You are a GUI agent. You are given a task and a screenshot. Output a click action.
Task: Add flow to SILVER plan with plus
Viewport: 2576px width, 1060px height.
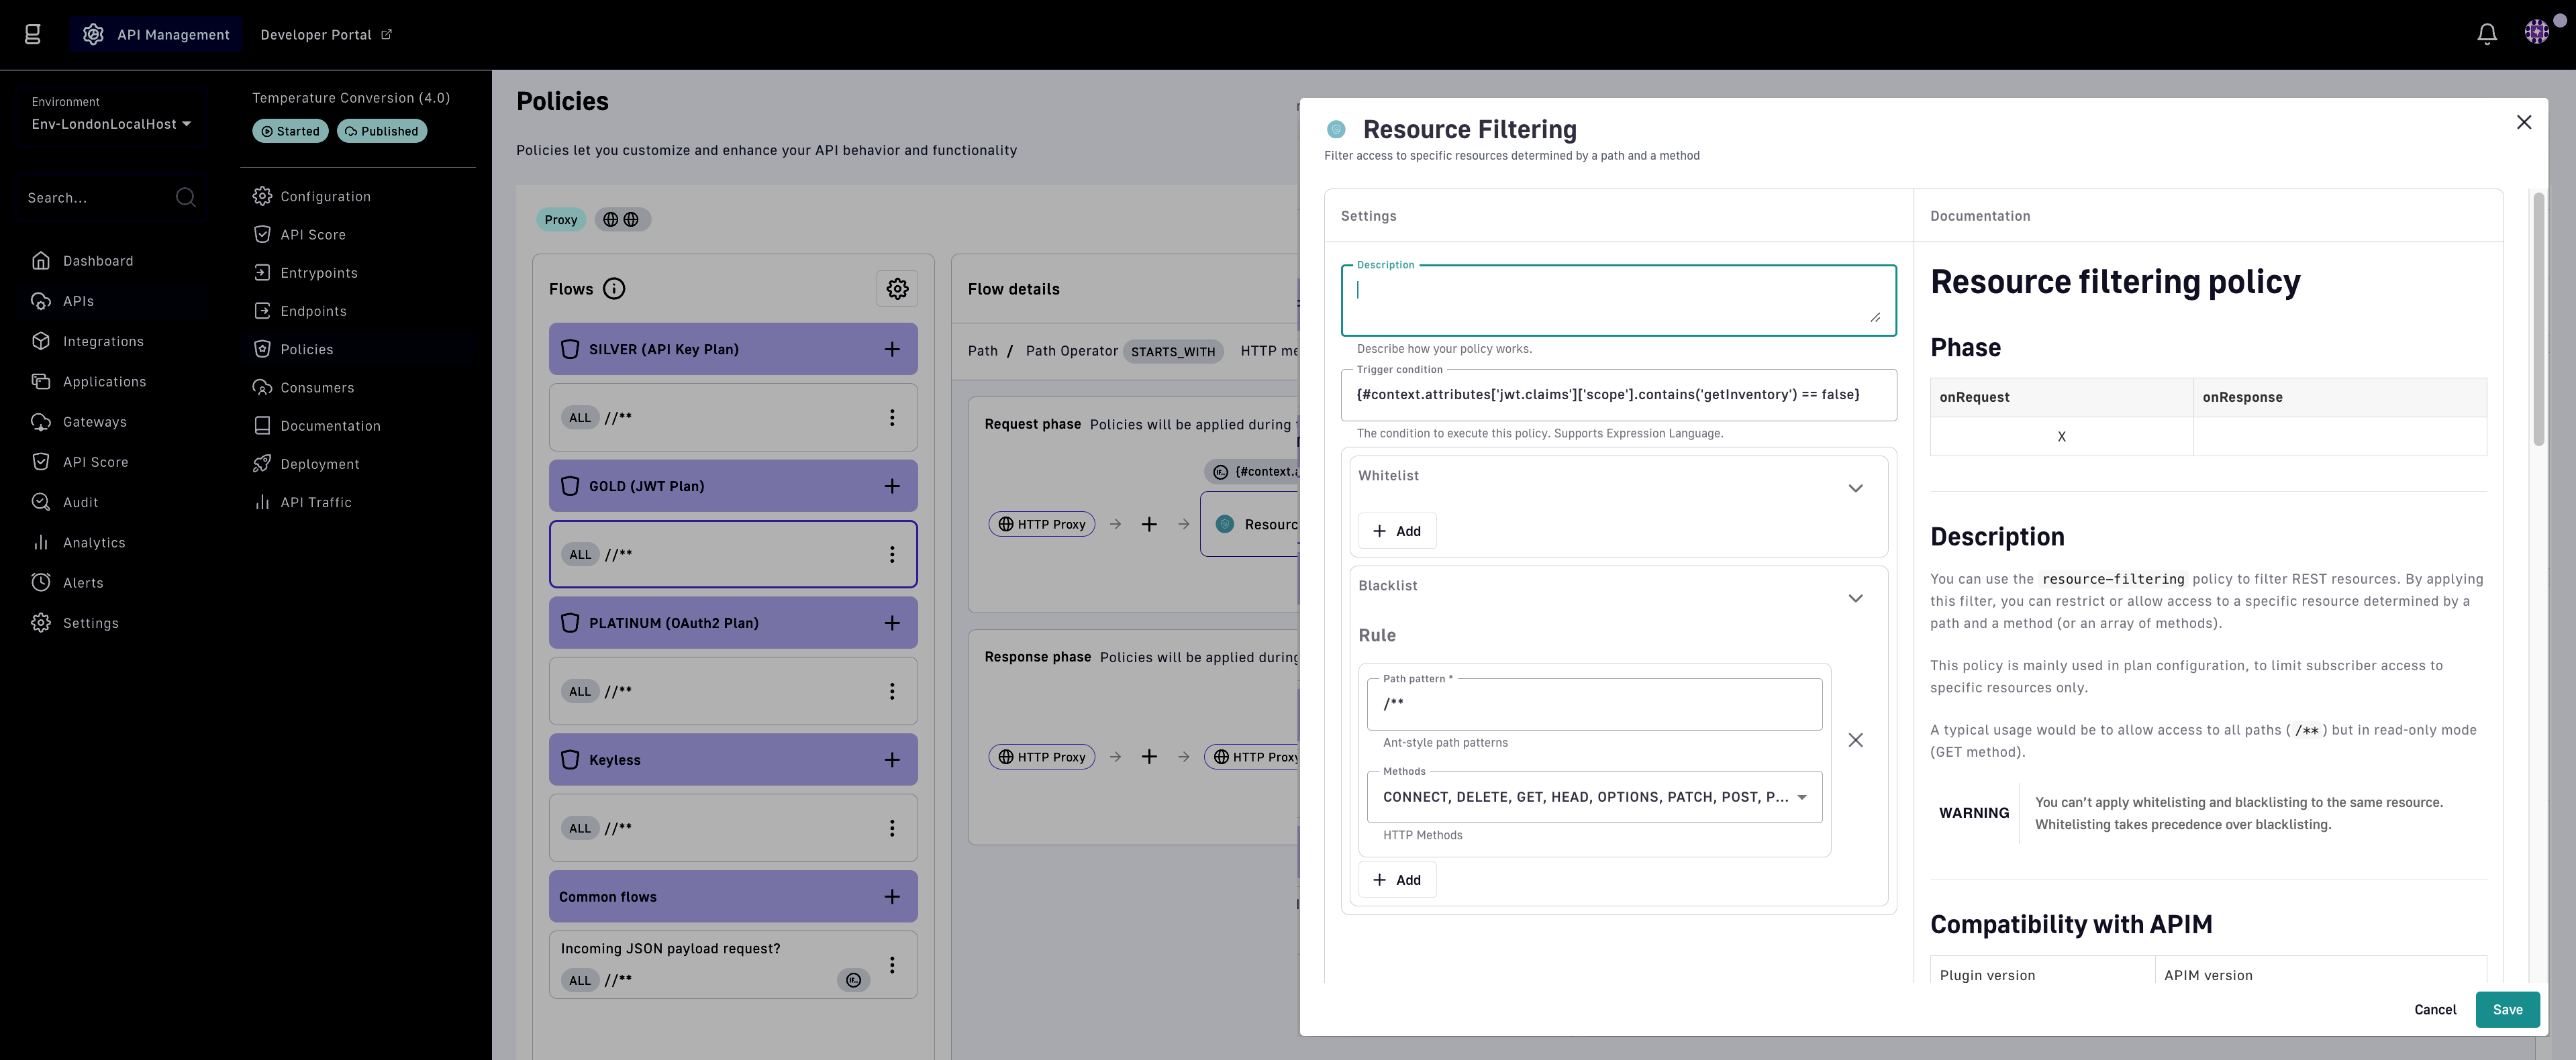tap(892, 349)
